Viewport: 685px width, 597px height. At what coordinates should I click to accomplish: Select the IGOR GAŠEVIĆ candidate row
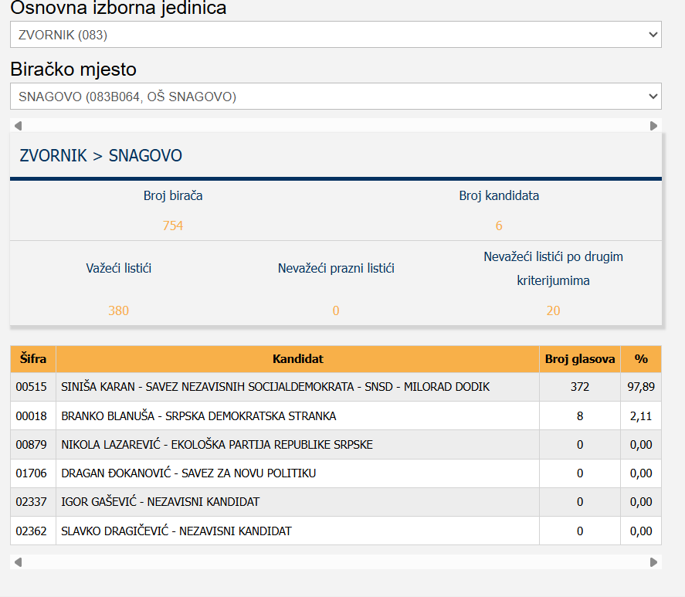161,502
